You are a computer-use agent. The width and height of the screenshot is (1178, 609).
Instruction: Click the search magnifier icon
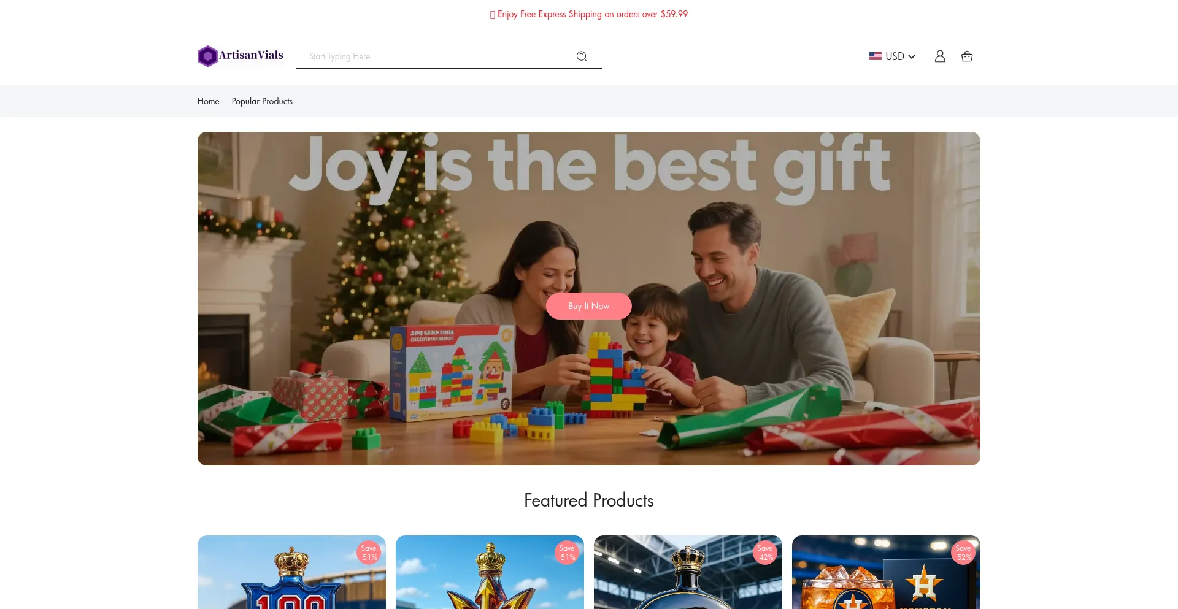pos(582,56)
